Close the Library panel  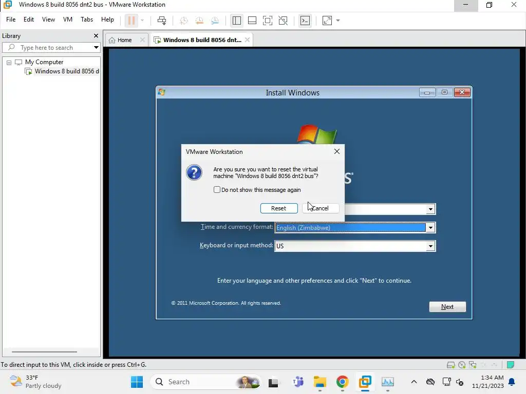click(x=96, y=35)
